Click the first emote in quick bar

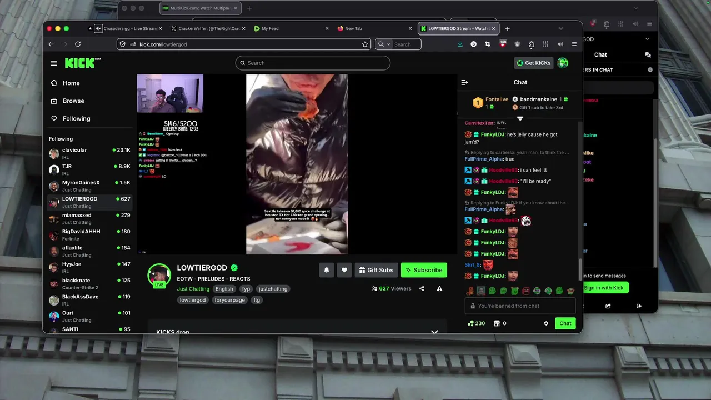click(x=470, y=291)
